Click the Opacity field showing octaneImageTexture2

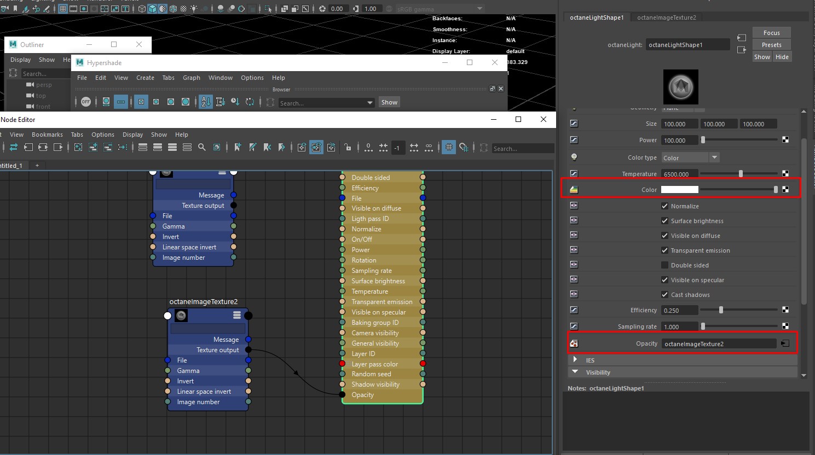click(x=719, y=343)
